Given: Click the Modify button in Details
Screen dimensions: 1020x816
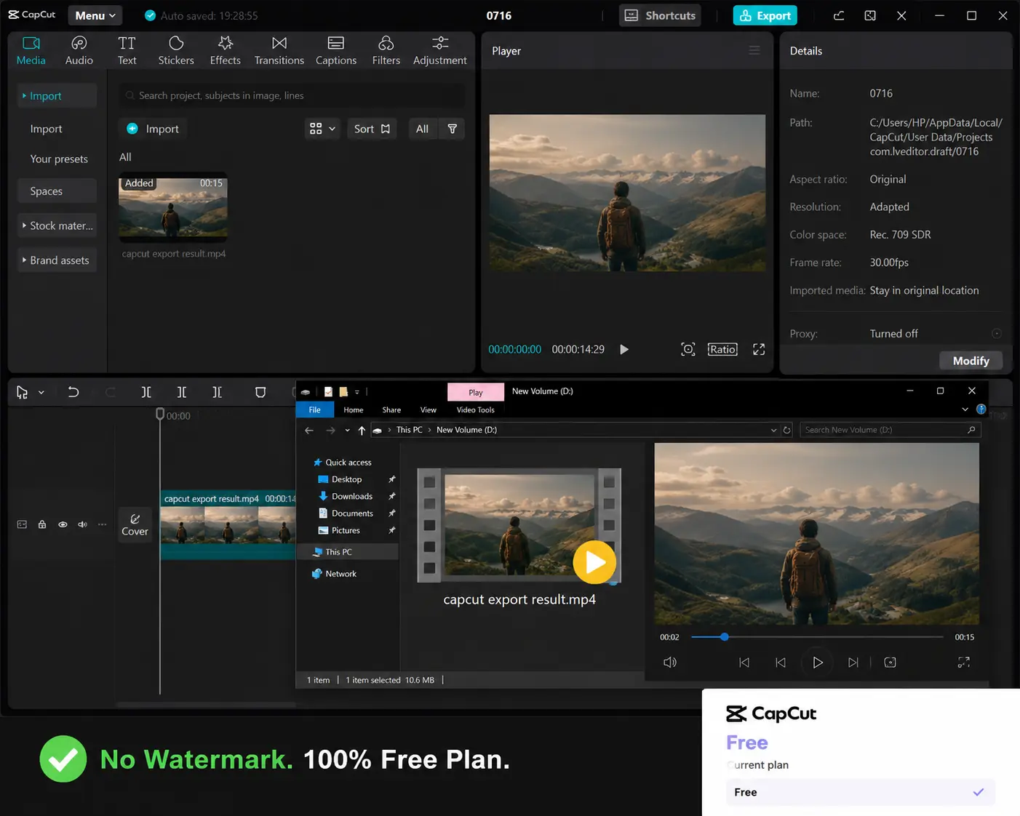Looking at the screenshot, I should pyautogui.click(x=971, y=361).
